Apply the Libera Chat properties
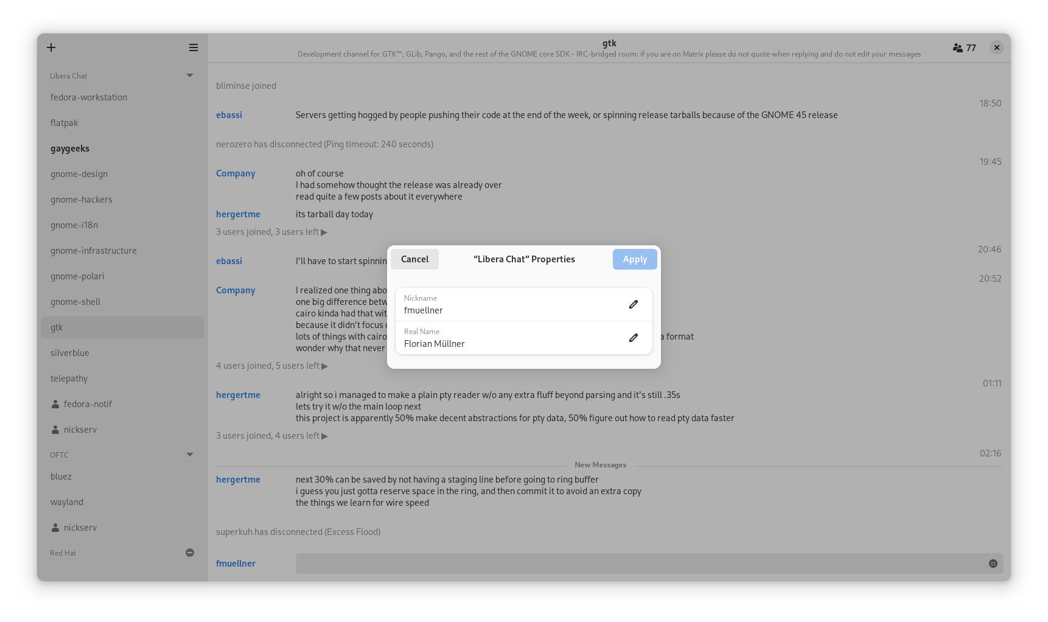Image resolution: width=1048 pixels, height=622 pixels. 634,259
